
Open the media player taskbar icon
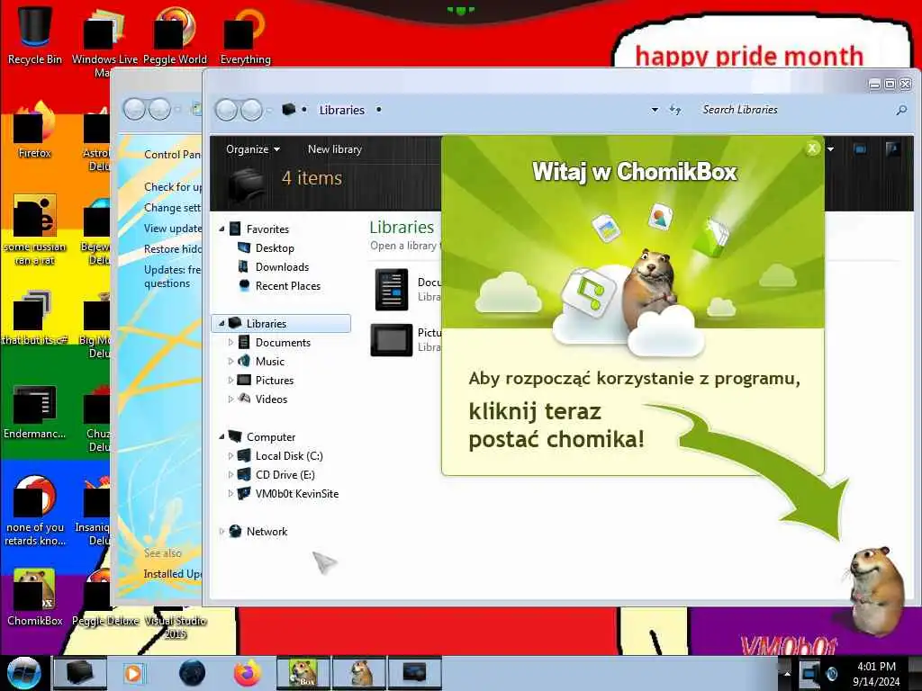(134, 673)
